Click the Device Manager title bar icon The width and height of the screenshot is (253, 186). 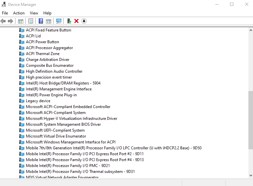[4, 4]
